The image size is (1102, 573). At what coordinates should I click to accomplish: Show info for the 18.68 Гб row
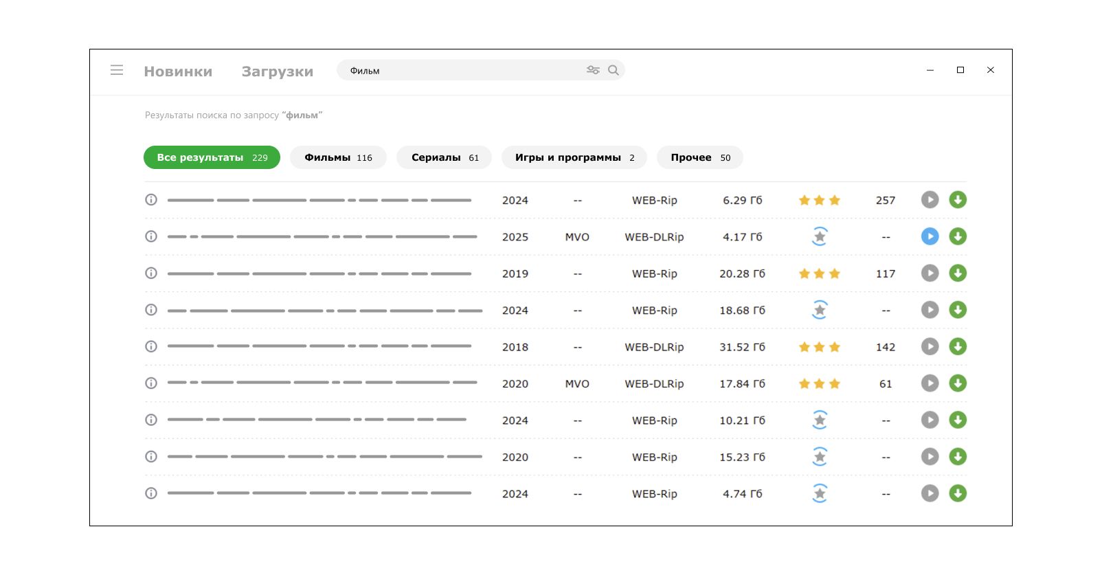pyautogui.click(x=151, y=310)
